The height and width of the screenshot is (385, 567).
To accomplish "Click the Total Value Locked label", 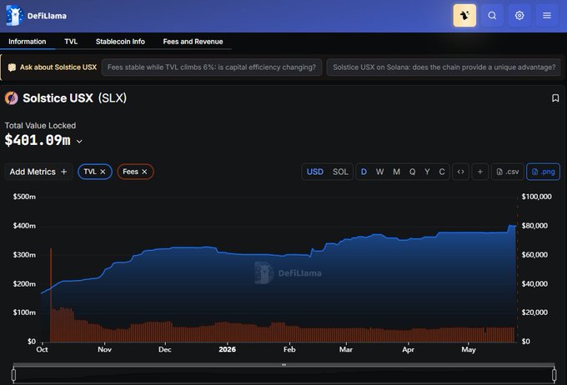I will click(x=41, y=126).
